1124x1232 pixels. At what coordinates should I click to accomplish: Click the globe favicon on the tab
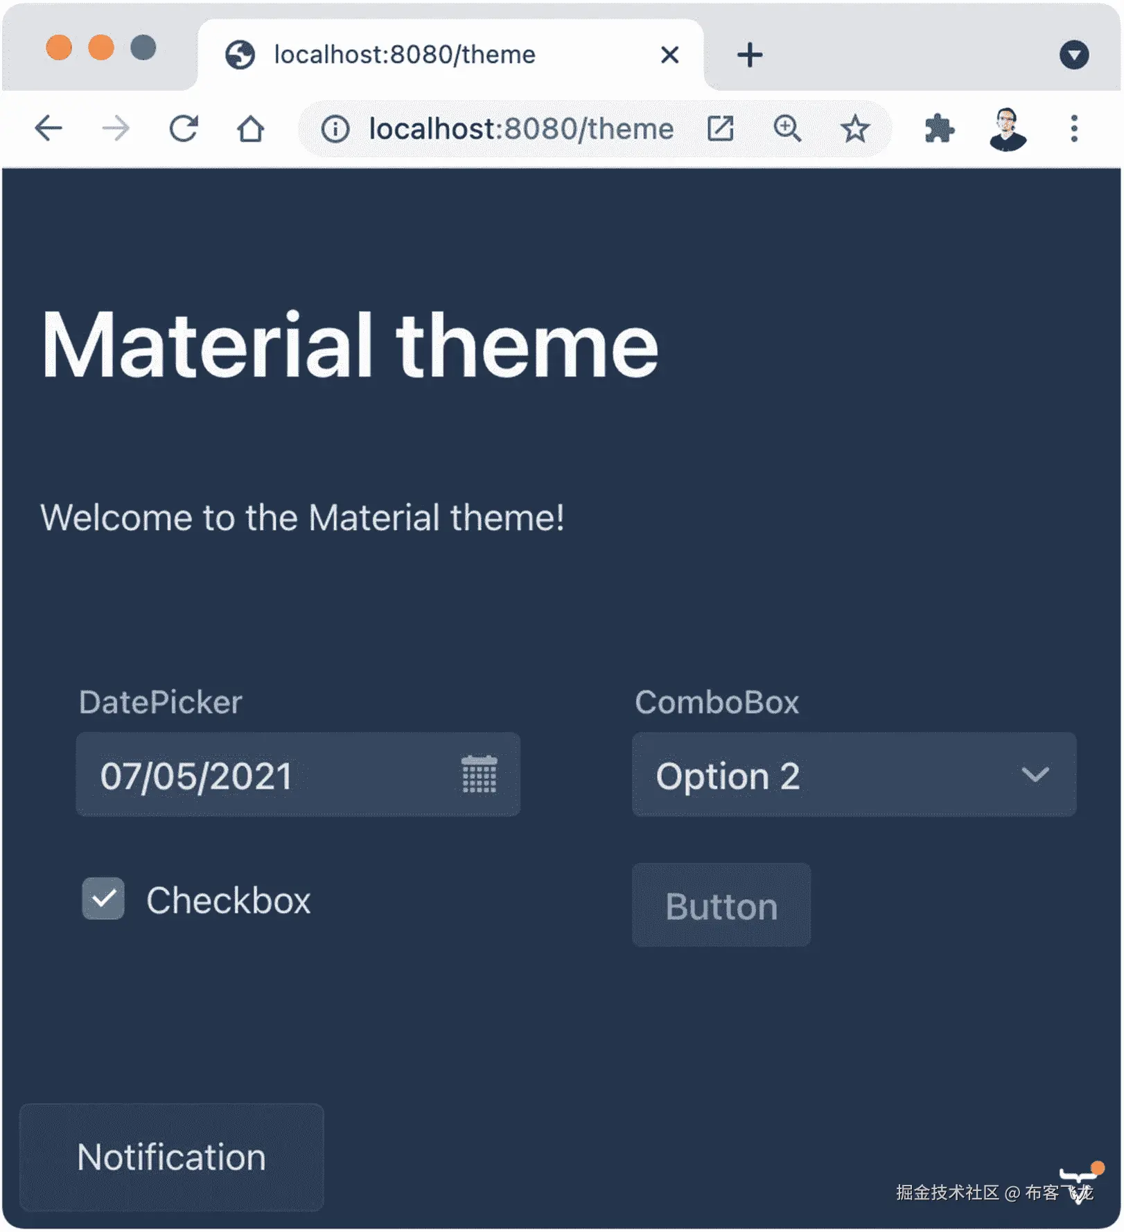240,55
